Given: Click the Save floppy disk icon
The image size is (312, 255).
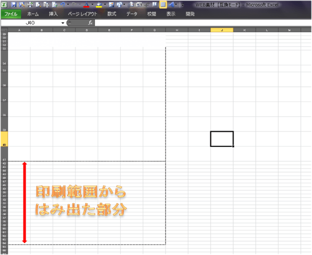Looking at the screenshot, I should pyautogui.click(x=14, y=5).
